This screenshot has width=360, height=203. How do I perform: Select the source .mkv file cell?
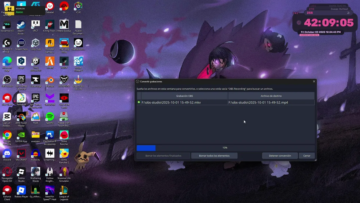click(x=184, y=102)
